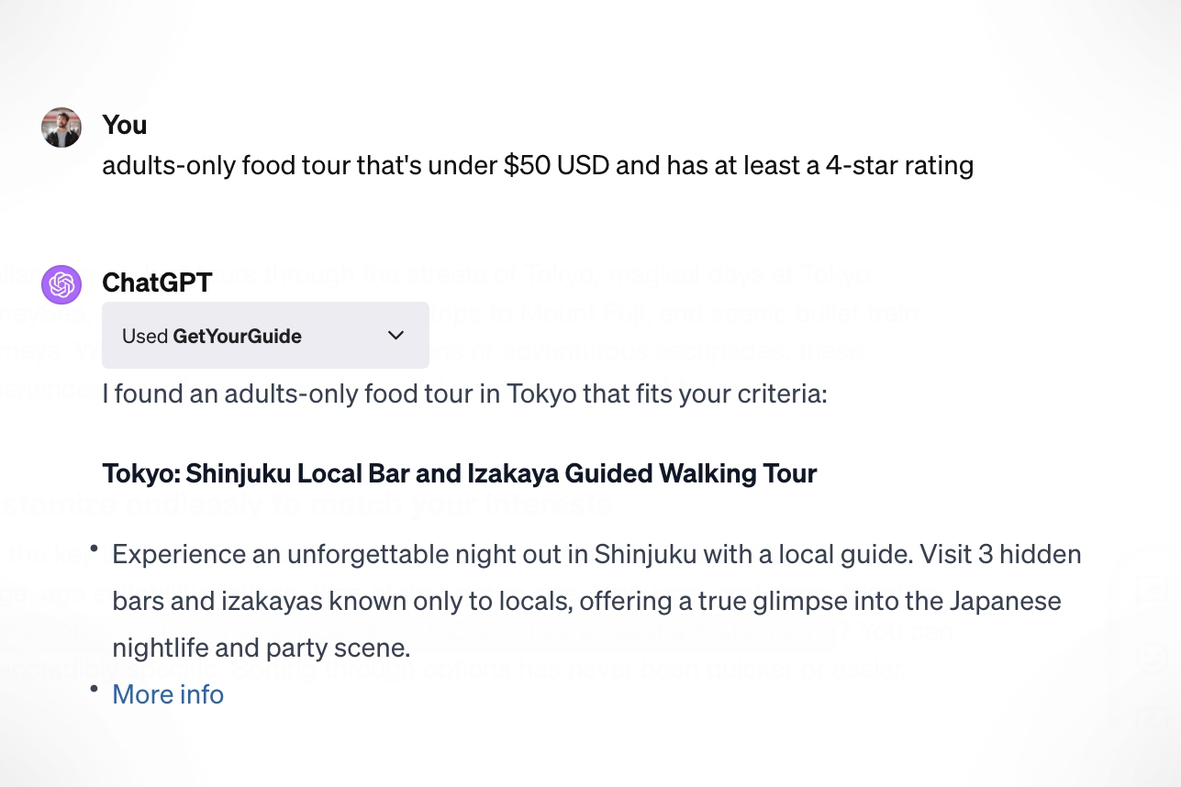Select the 'ChatGPT' sender name
Image resolution: width=1181 pixels, height=787 pixels.
coord(157,282)
